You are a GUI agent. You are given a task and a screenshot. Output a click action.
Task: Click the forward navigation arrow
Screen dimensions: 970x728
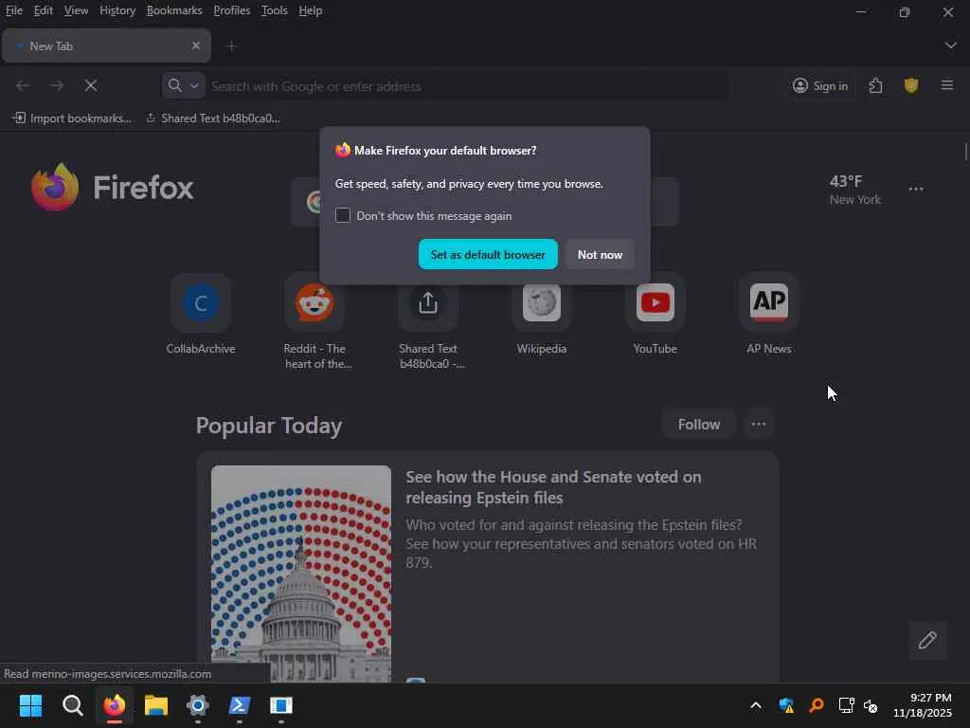(57, 86)
